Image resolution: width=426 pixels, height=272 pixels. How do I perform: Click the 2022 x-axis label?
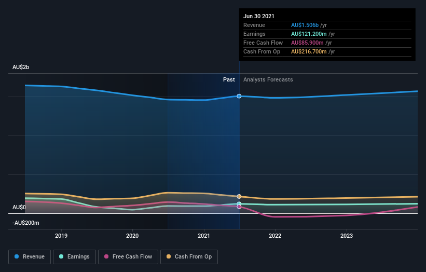coord(275,236)
